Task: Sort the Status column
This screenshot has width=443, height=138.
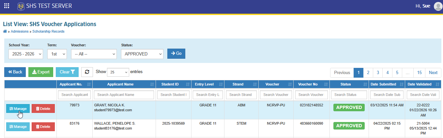Action: tap(365, 84)
